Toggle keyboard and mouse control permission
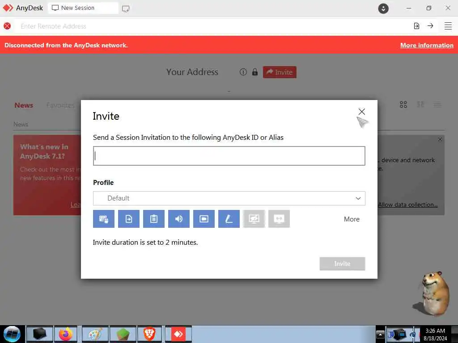 104,219
